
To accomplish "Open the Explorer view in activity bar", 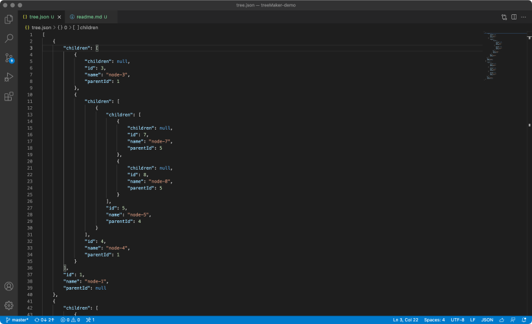I will 9,19.
